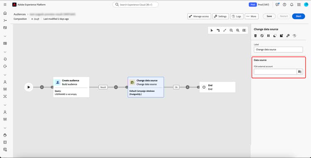
Task: Click the Ok transition label
Action: 176,87
